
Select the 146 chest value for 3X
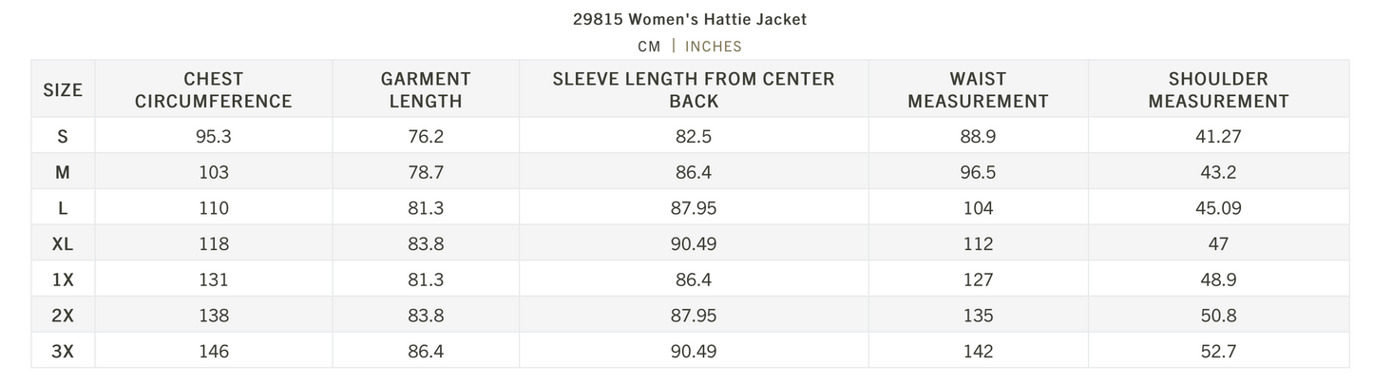point(214,352)
